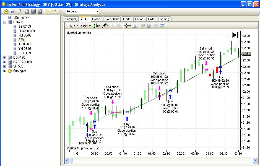Select ZB 03-09 instrument

(25, 53)
